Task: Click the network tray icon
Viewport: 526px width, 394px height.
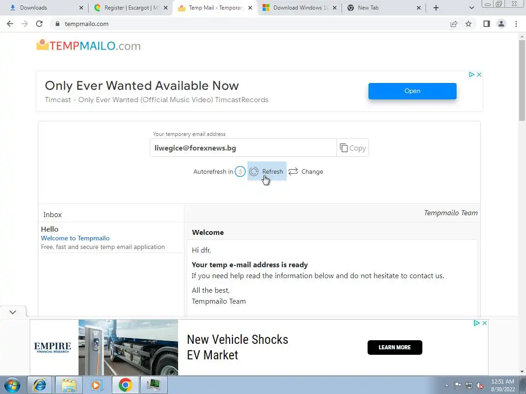Action: (469, 386)
